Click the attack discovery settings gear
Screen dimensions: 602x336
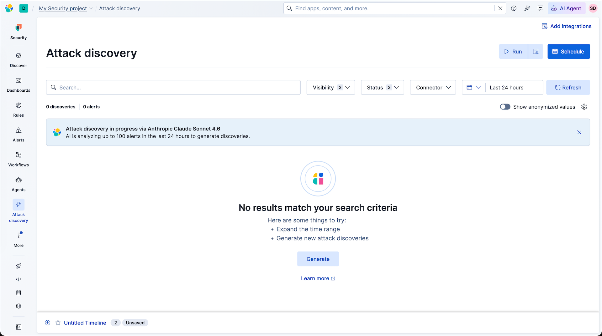584,107
